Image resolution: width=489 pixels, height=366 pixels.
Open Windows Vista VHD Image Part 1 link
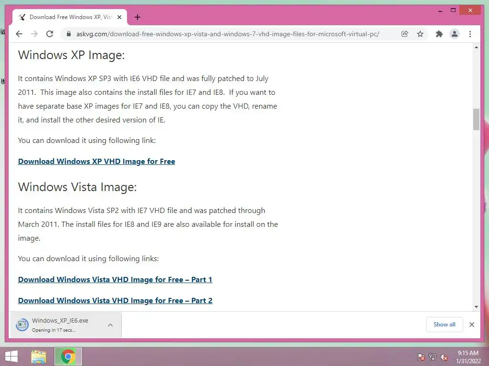pos(115,279)
